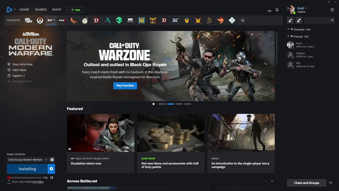
Task: Click the green Sale button
Action: 75,10
